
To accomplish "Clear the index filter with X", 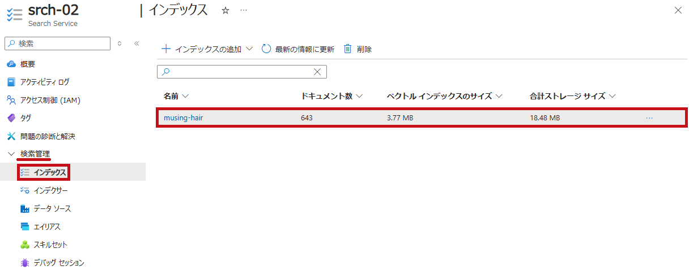I will point(317,72).
